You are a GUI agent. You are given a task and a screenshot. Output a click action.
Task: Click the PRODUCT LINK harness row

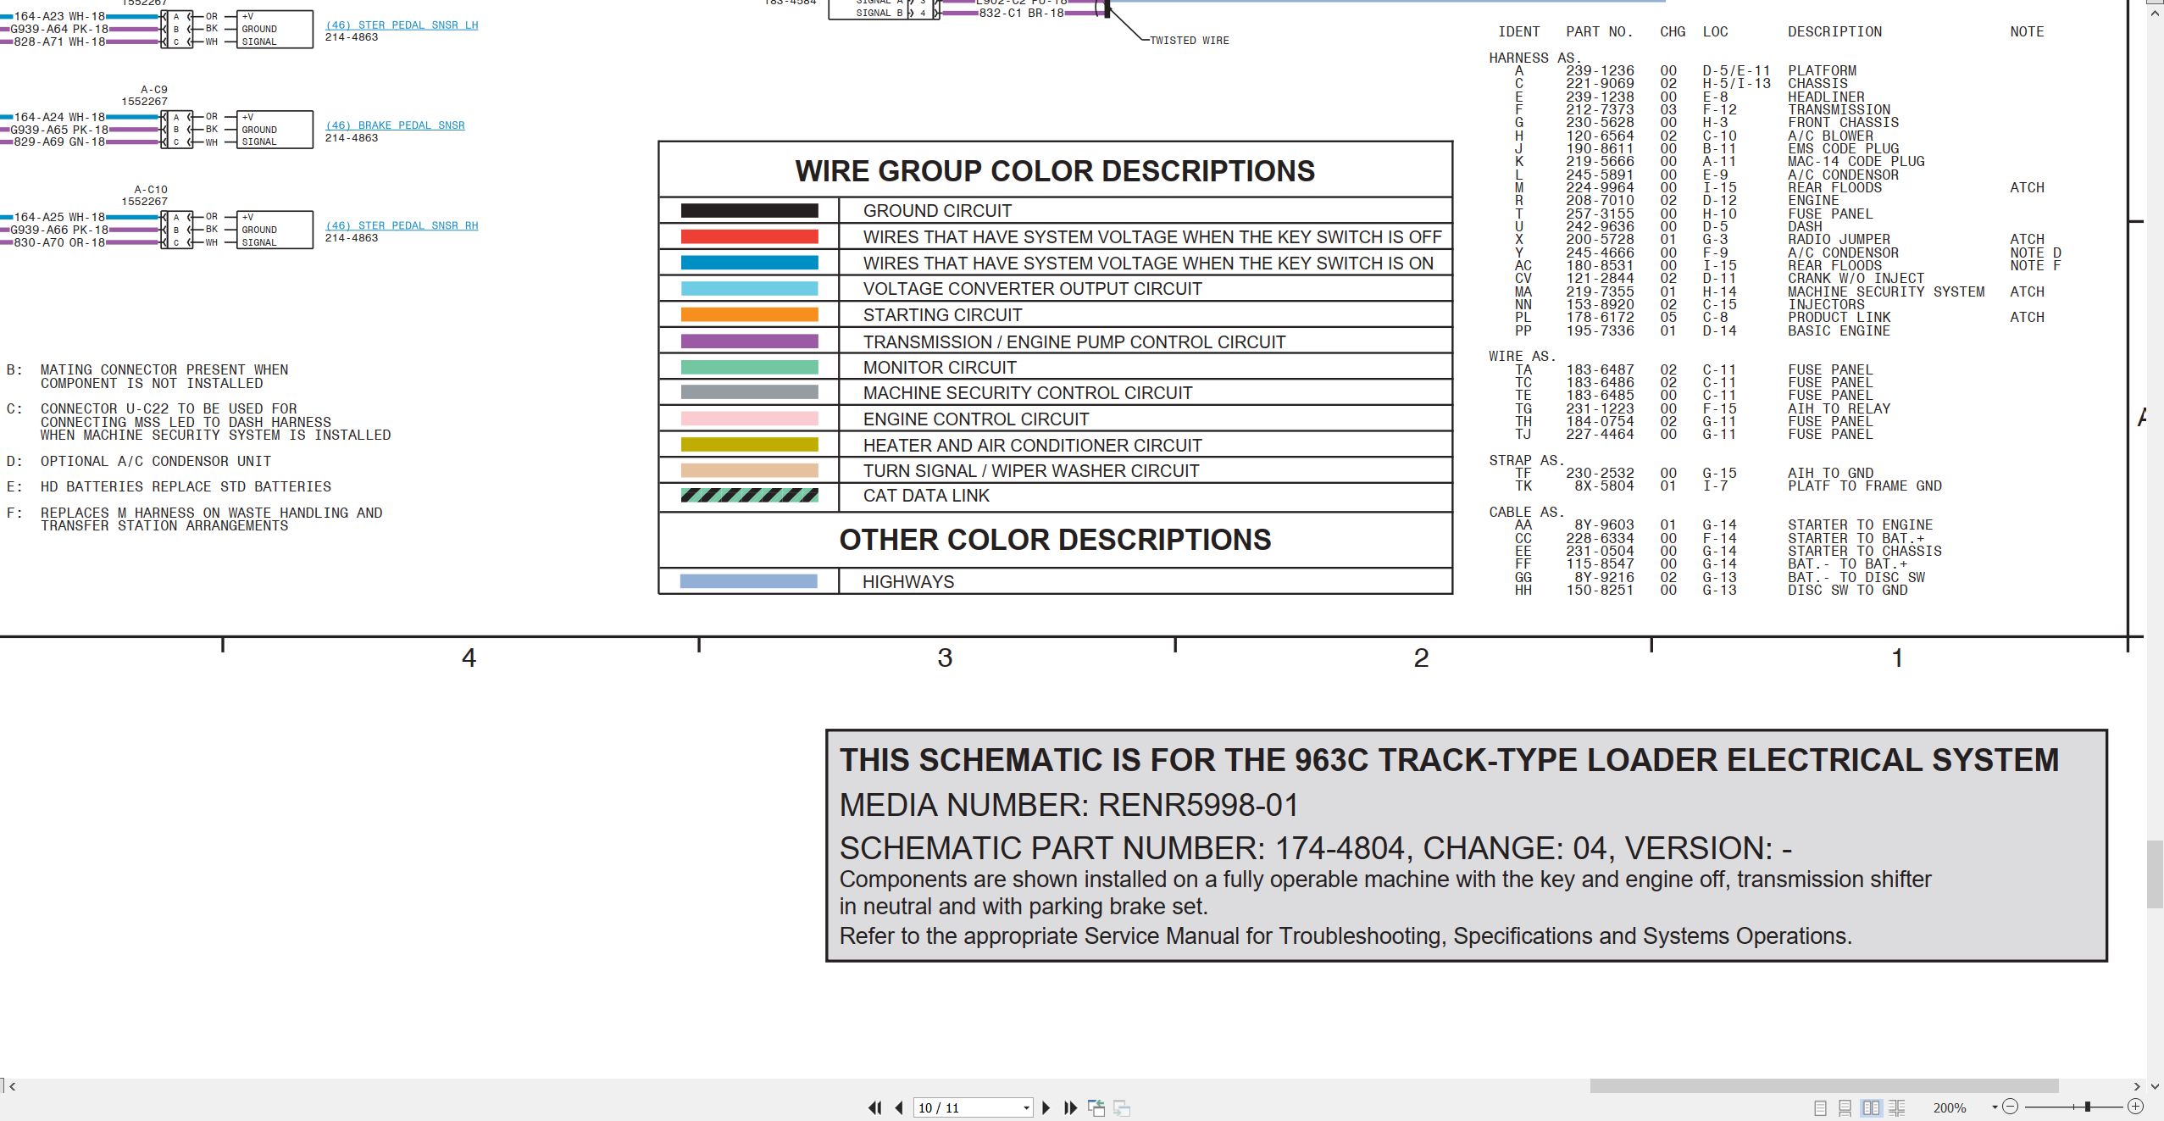tap(1779, 318)
